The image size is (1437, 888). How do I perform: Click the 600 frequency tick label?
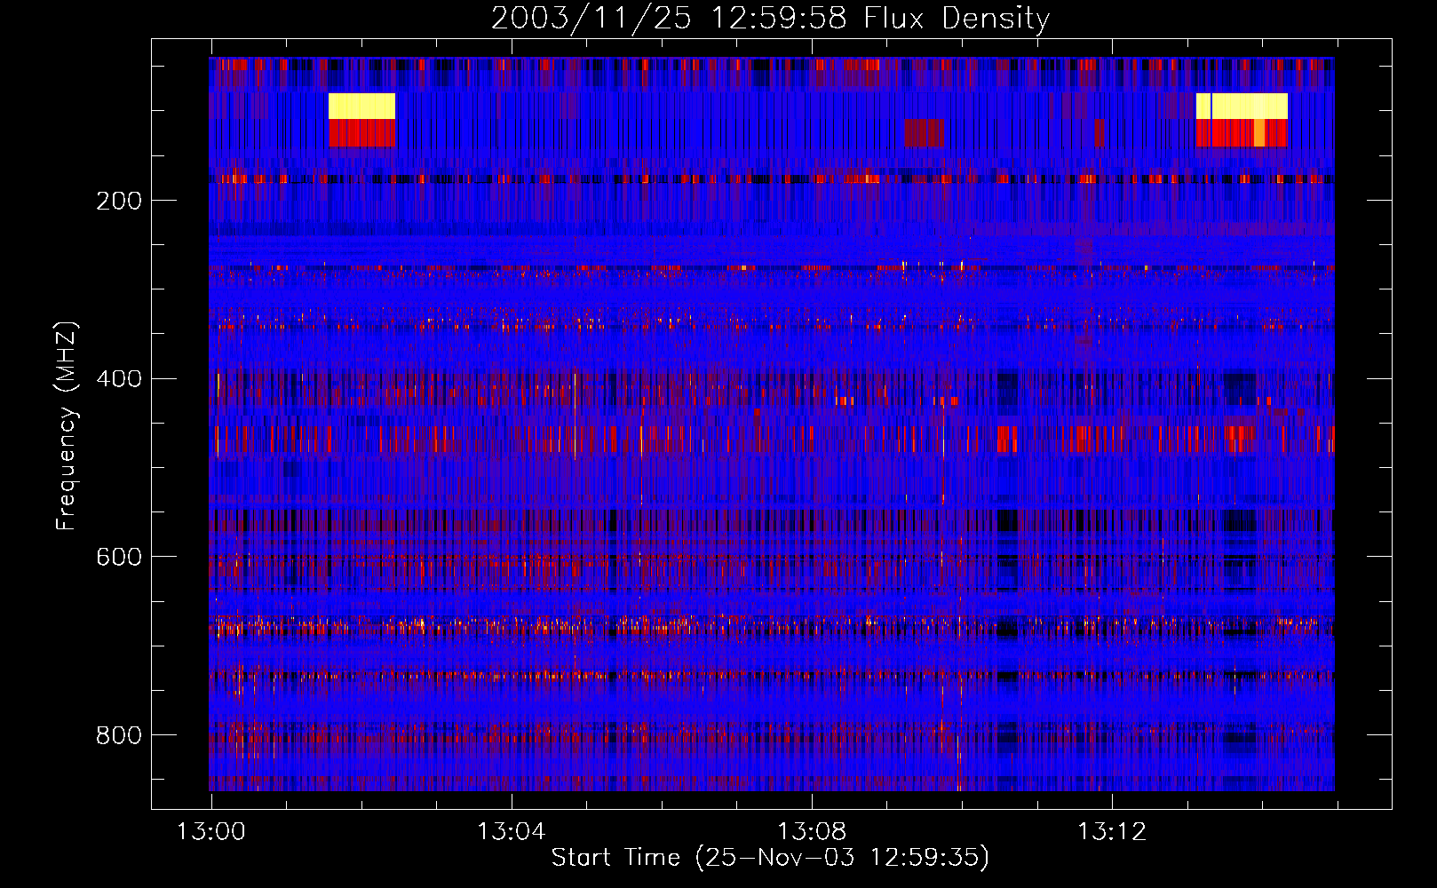click(119, 557)
